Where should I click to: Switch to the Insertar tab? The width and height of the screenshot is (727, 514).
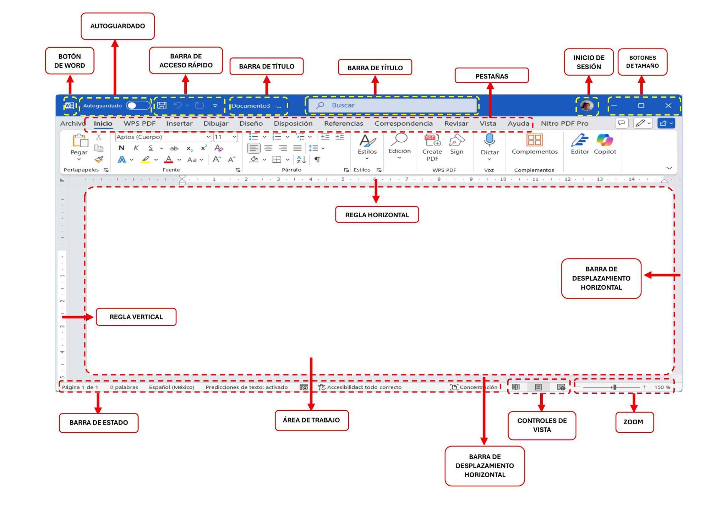pyautogui.click(x=179, y=124)
